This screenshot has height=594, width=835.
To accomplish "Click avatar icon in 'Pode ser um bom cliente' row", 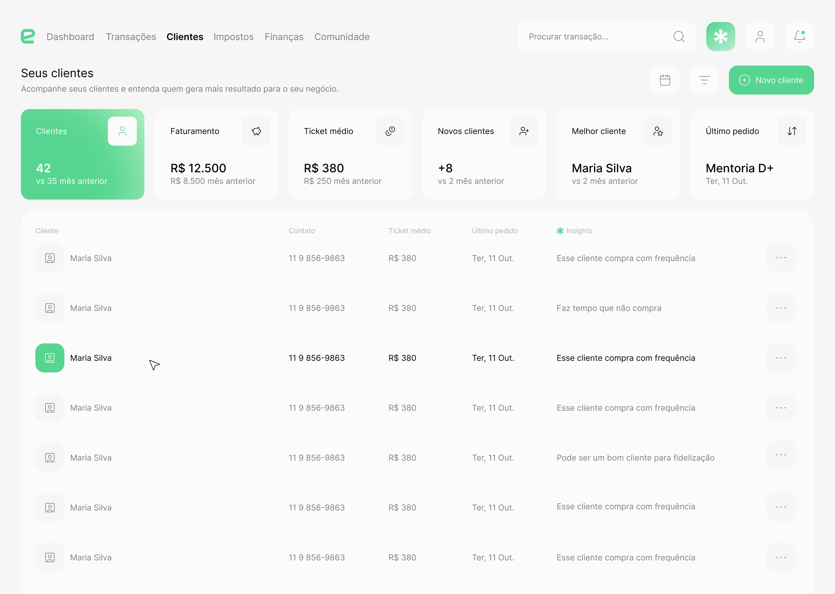I will tap(50, 458).
